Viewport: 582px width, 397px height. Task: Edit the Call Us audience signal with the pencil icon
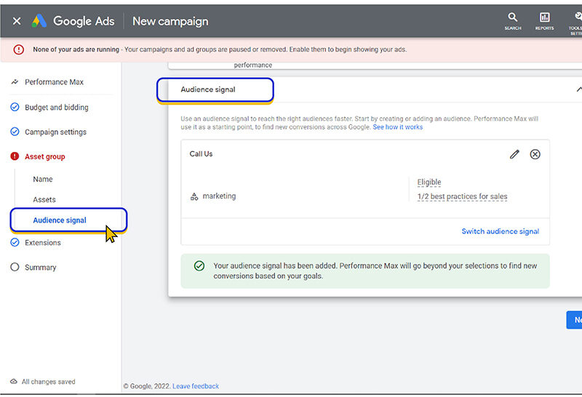[514, 154]
